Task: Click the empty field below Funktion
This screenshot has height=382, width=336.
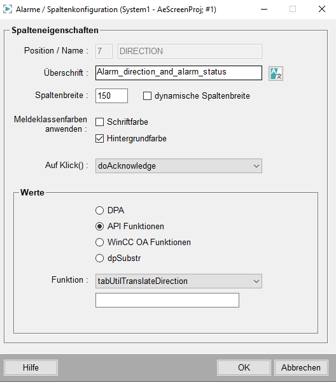Action: pos(167,300)
